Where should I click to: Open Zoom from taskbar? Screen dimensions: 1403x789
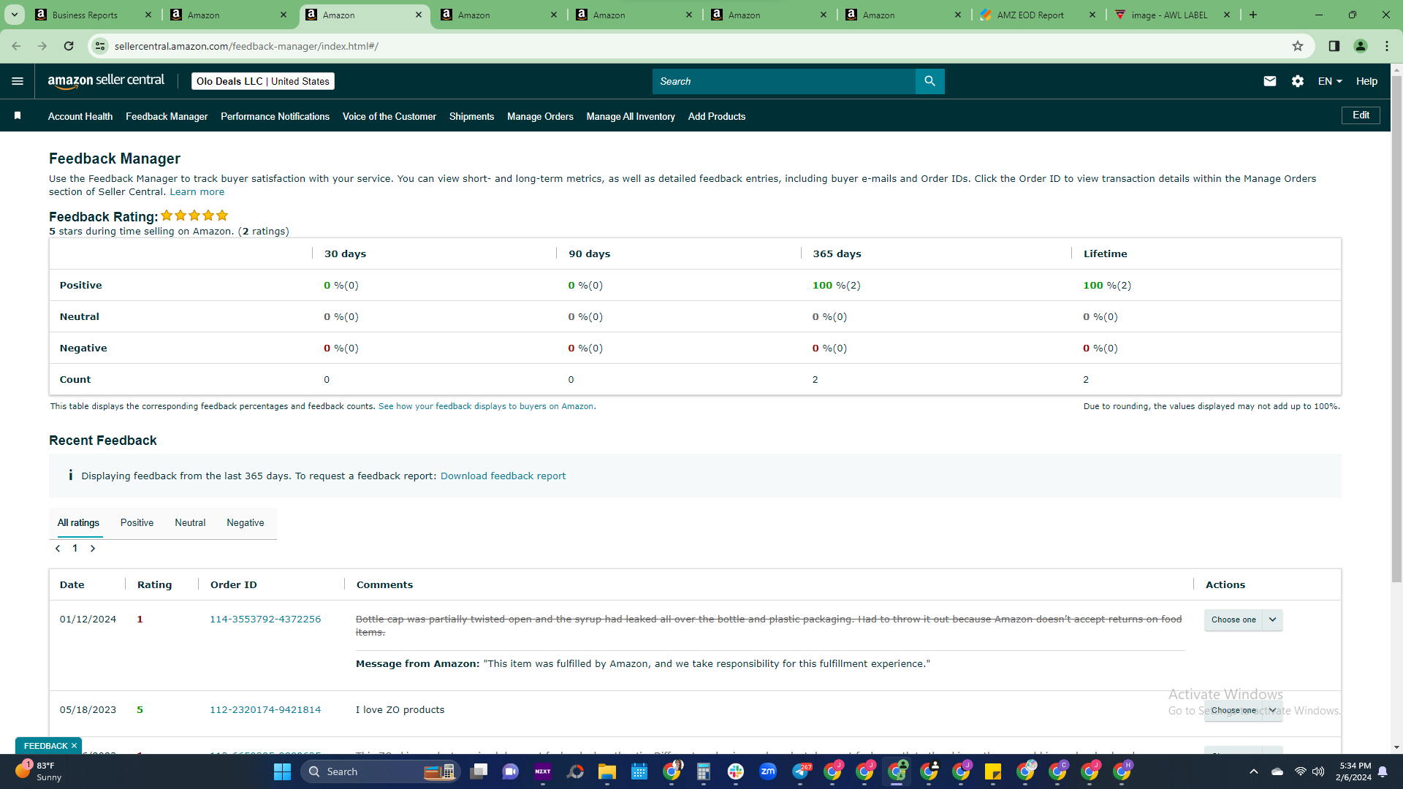768,771
